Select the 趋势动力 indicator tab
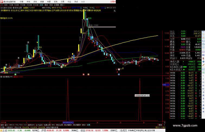This screenshot has height=132, width=205. point(31,125)
